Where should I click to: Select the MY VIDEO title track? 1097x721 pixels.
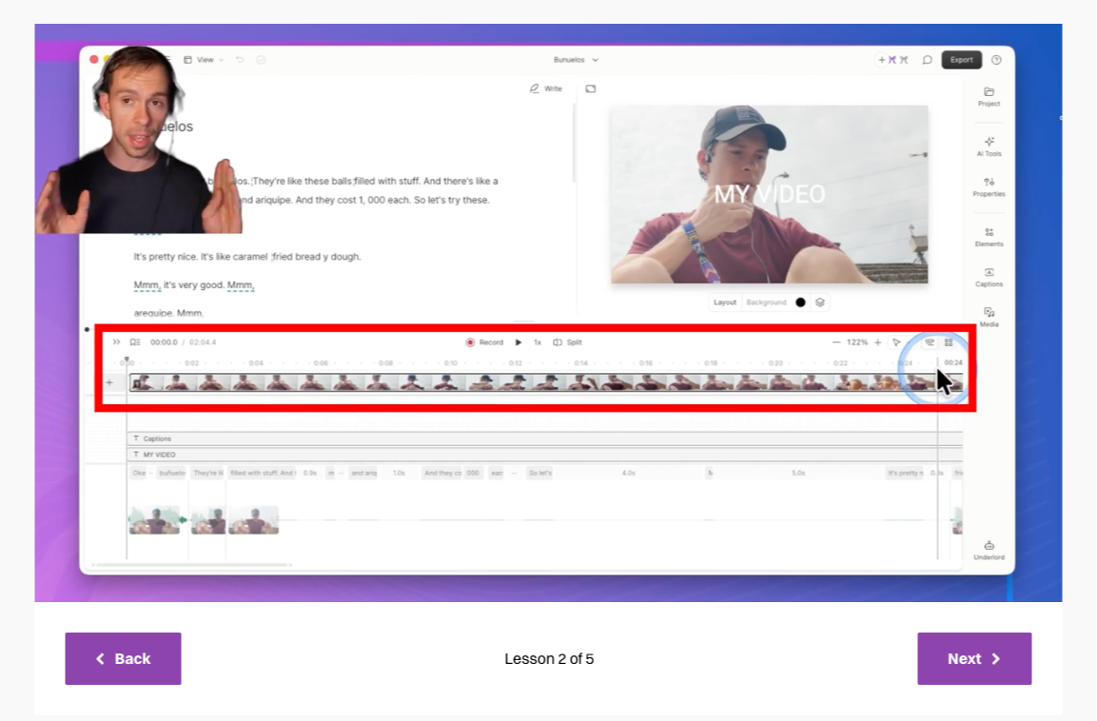coord(544,455)
